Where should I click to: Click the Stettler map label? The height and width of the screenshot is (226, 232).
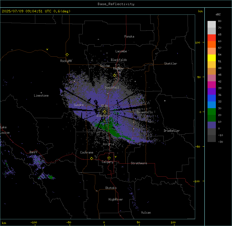[171, 64]
